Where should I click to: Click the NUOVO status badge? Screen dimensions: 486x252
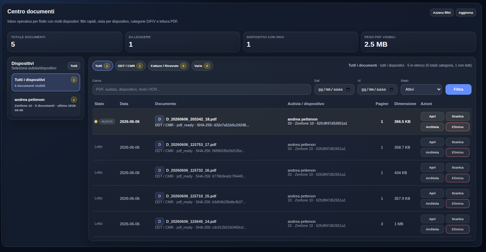click(107, 122)
